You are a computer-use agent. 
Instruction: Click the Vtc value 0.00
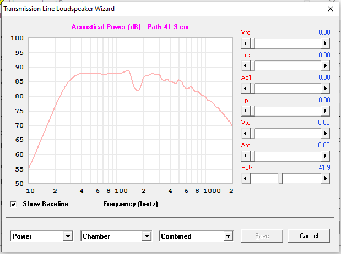(x=324, y=123)
